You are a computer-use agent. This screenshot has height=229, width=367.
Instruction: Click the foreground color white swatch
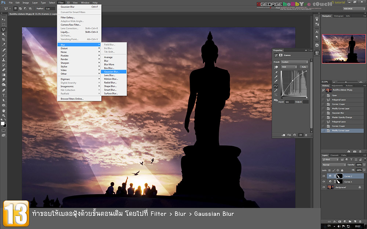pos(3,123)
